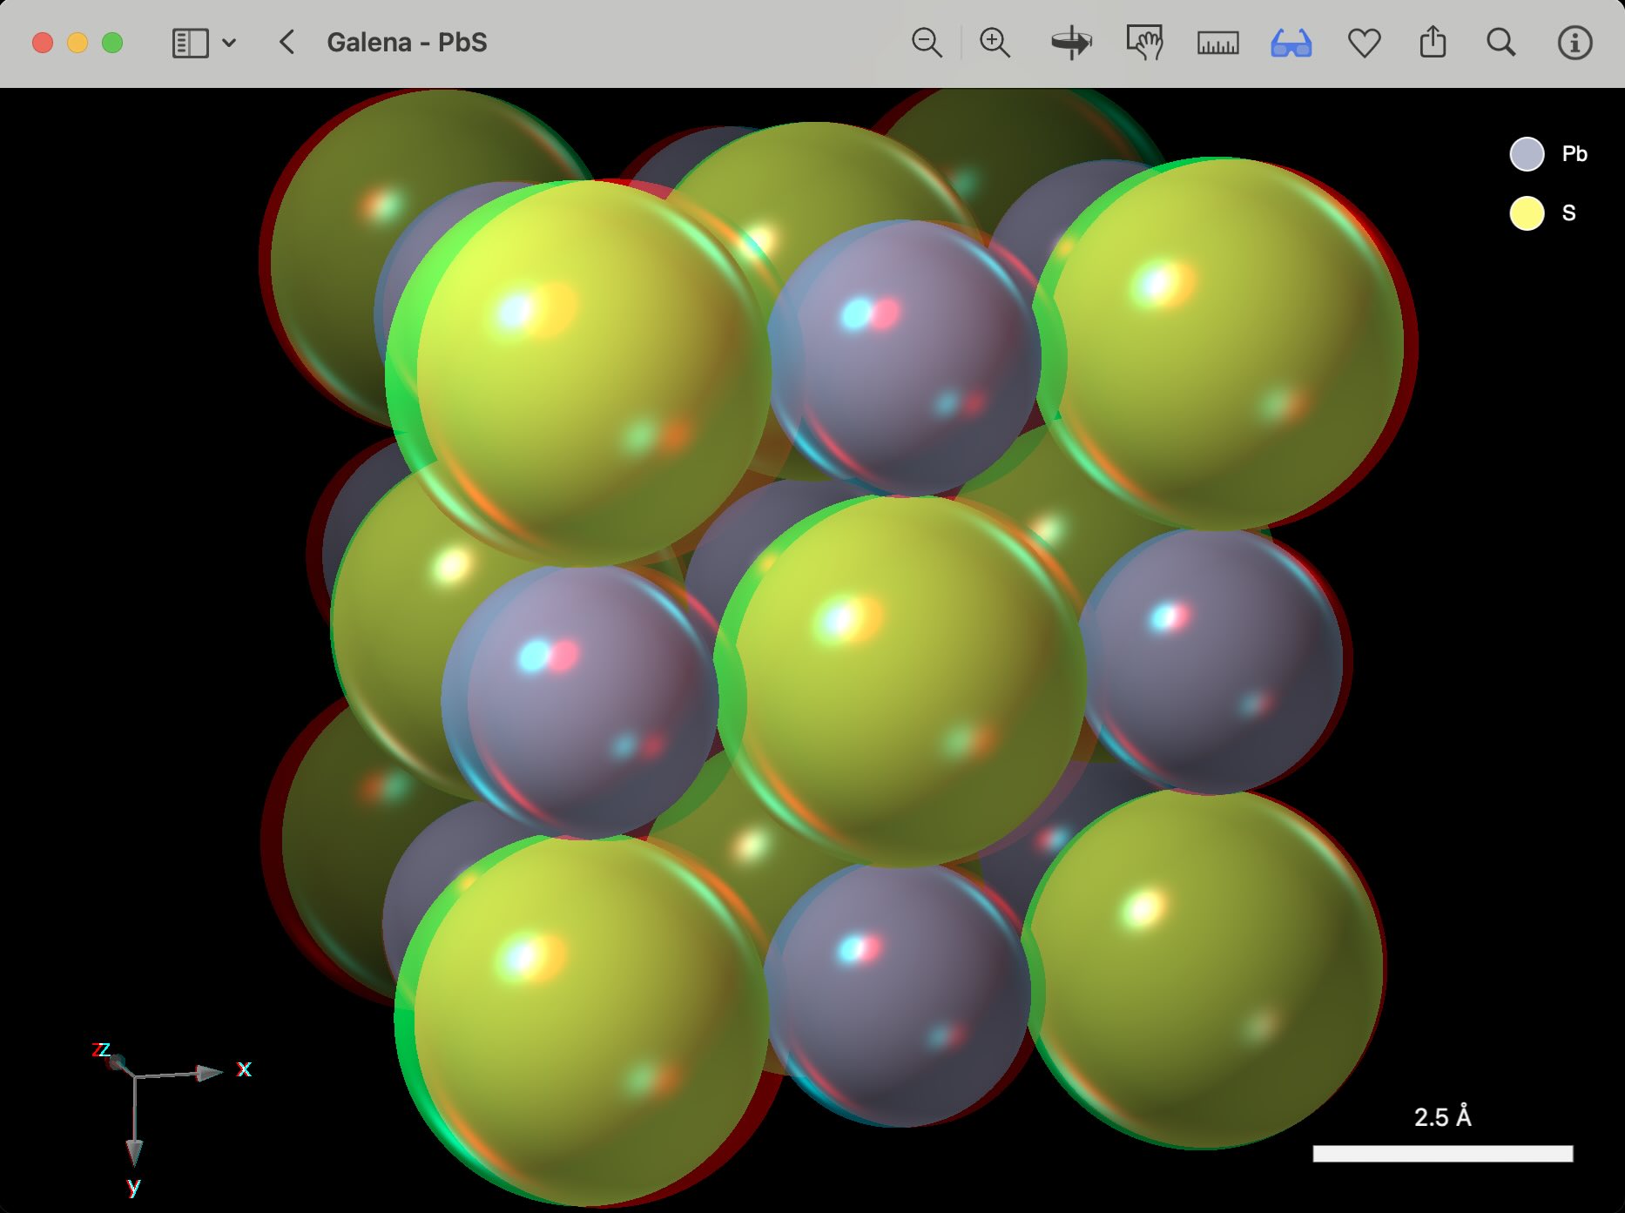Open the ruler measurement tool
The image size is (1625, 1213).
(1217, 43)
